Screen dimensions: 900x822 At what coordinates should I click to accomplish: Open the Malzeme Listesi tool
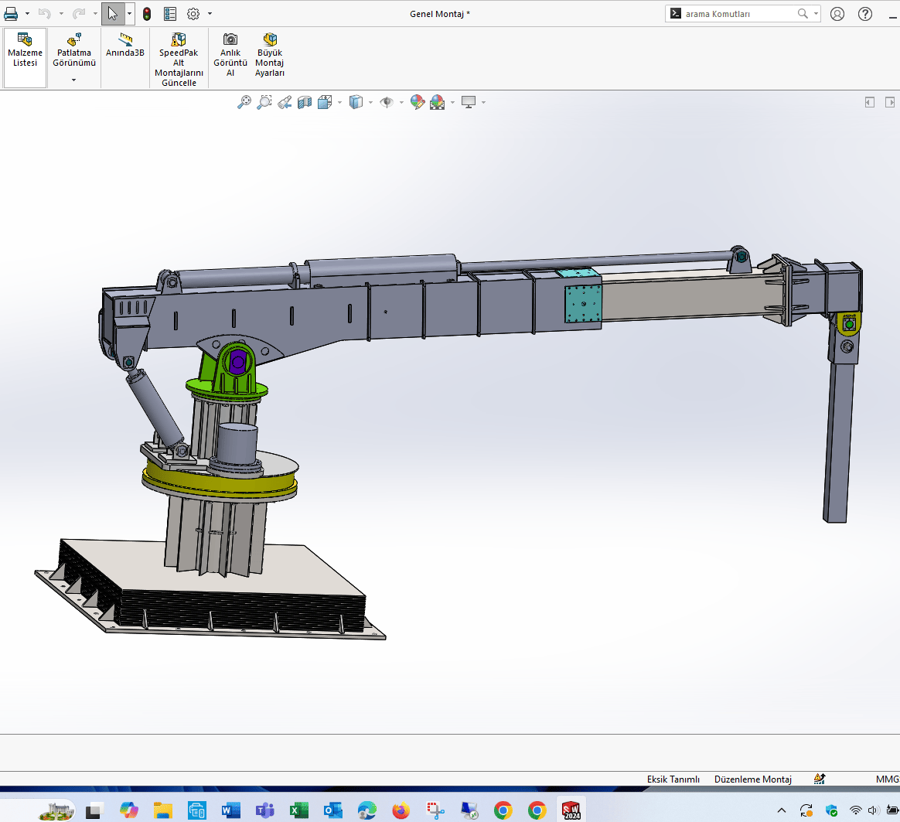point(25,49)
